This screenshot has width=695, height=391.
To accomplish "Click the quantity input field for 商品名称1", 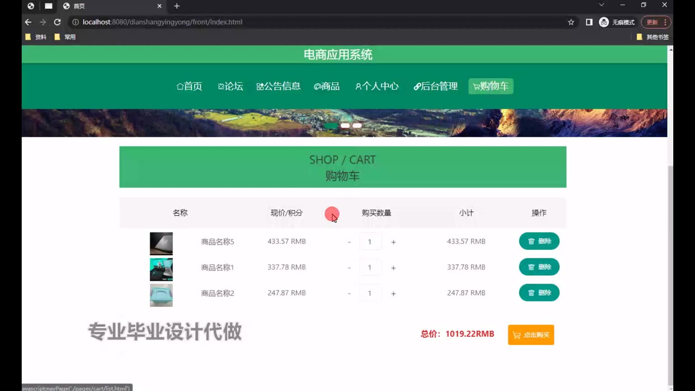I will [x=370, y=268].
